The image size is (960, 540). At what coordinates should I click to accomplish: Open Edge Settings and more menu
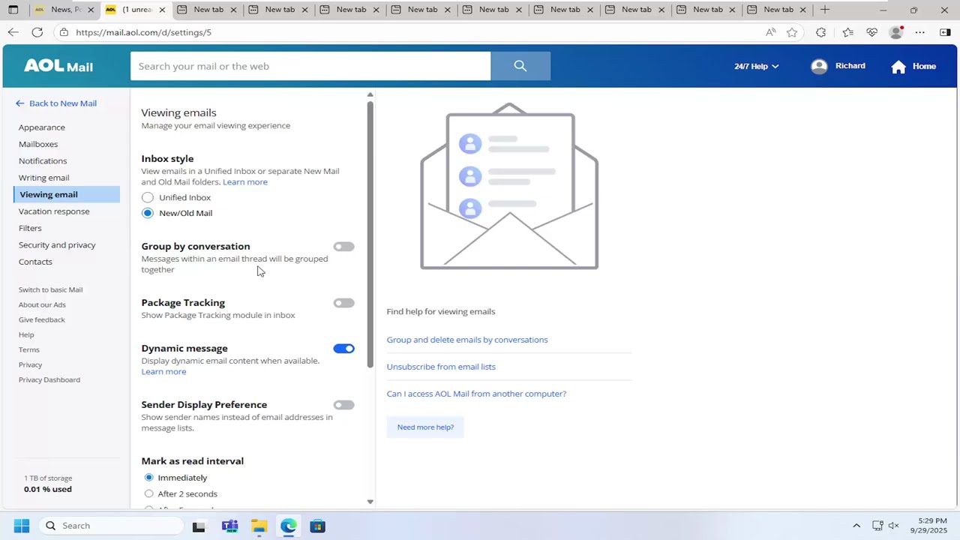click(920, 32)
